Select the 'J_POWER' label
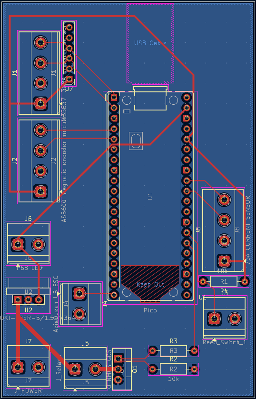This screenshot has height=399, width=256. (x=29, y=390)
